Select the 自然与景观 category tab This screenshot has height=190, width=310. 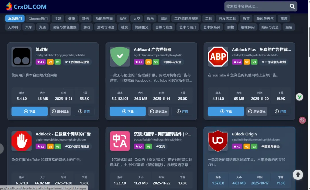[164, 27]
